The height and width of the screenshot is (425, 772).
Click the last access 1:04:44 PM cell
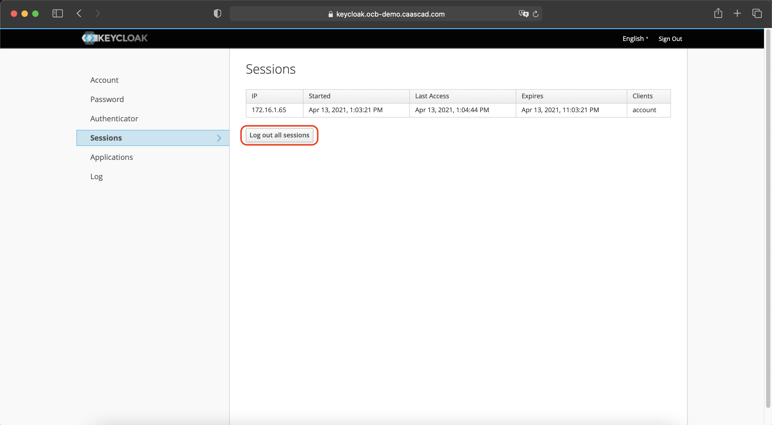click(463, 110)
